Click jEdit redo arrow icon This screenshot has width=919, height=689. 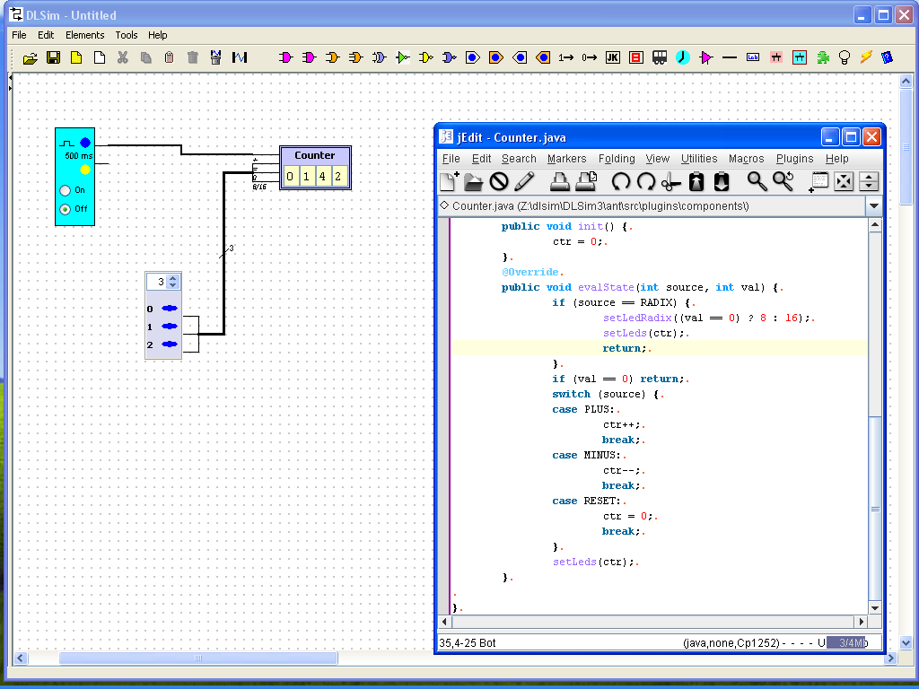coord(646,181)
